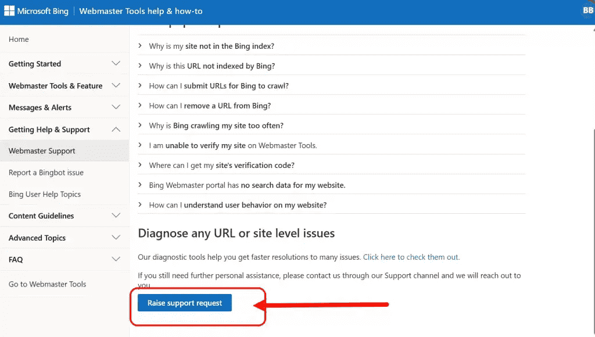Expand the Content Guidelines section
This screenshot has height=337, width=595.
pos(64,216)
